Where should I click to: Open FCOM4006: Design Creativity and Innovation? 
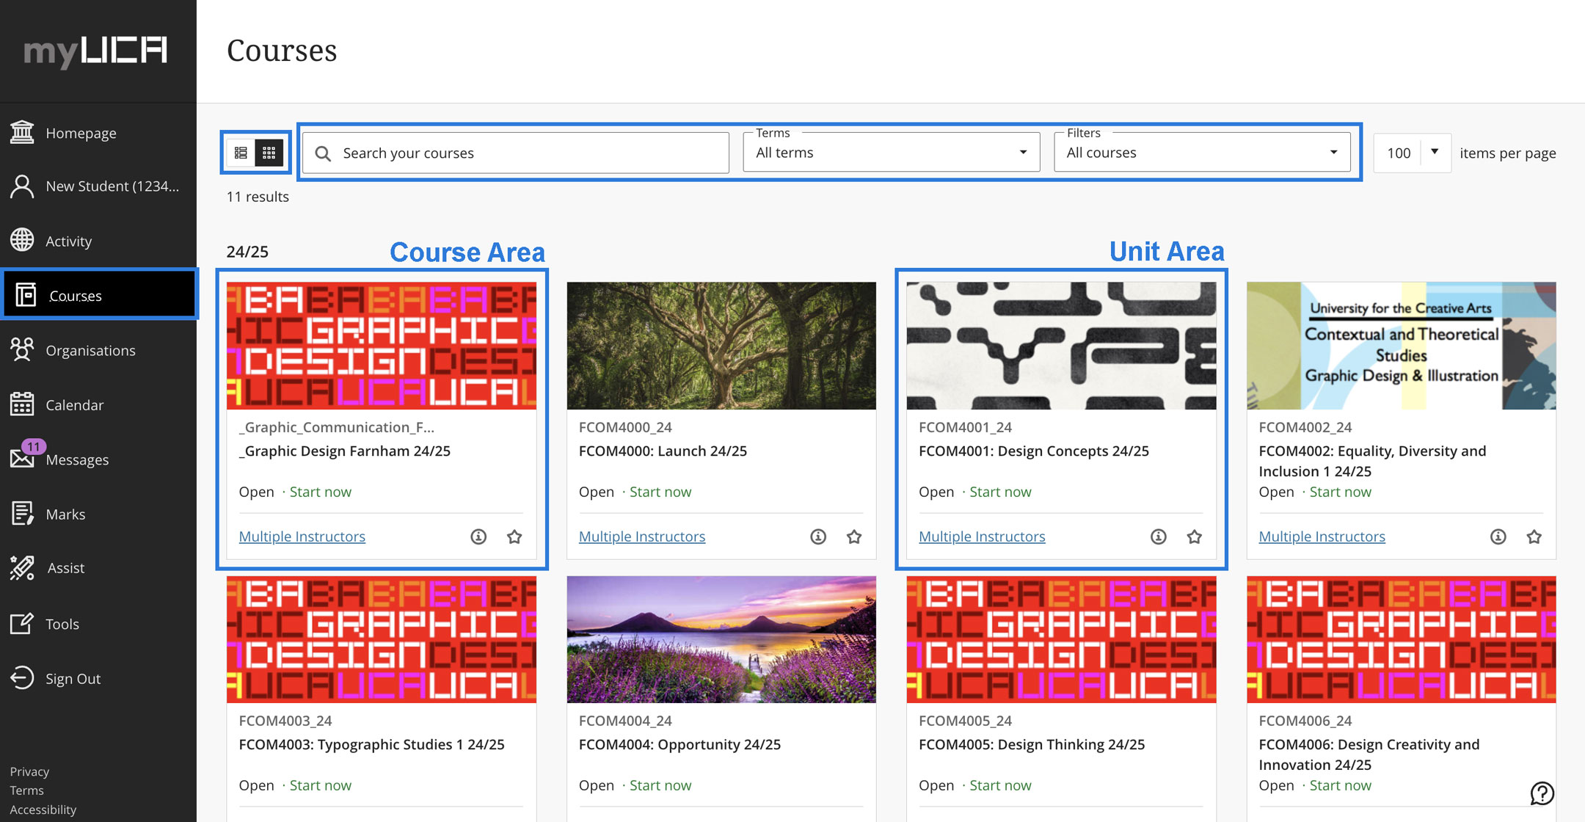pos(1369,754)
